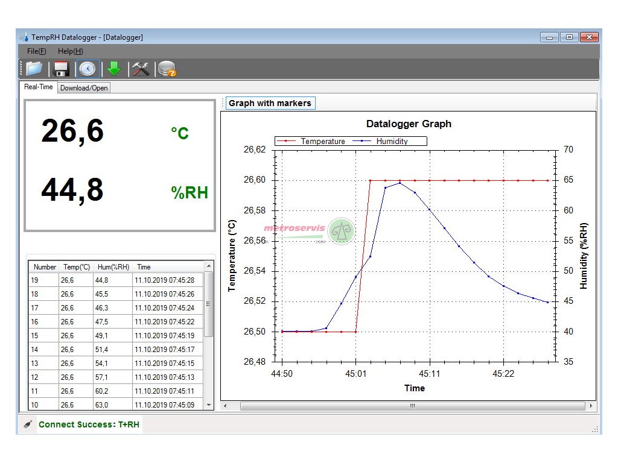618x463 pixels.
Task: Click the graph's horizontal scrollbar thumb
Action: [x=412, y=406]
